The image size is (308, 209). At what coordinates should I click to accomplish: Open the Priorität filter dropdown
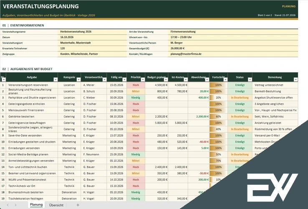click(143, 79)
